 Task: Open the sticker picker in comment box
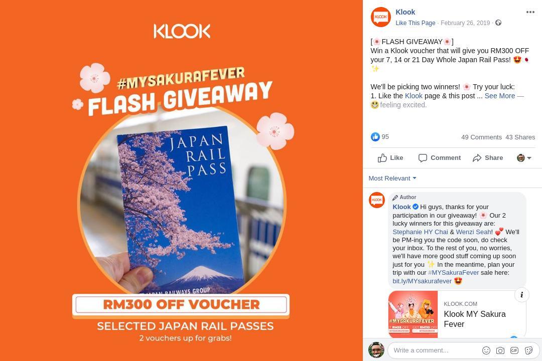[x=528, y=350]
